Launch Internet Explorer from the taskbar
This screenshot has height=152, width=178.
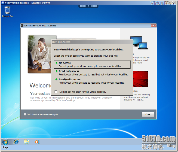pos(16,142)
